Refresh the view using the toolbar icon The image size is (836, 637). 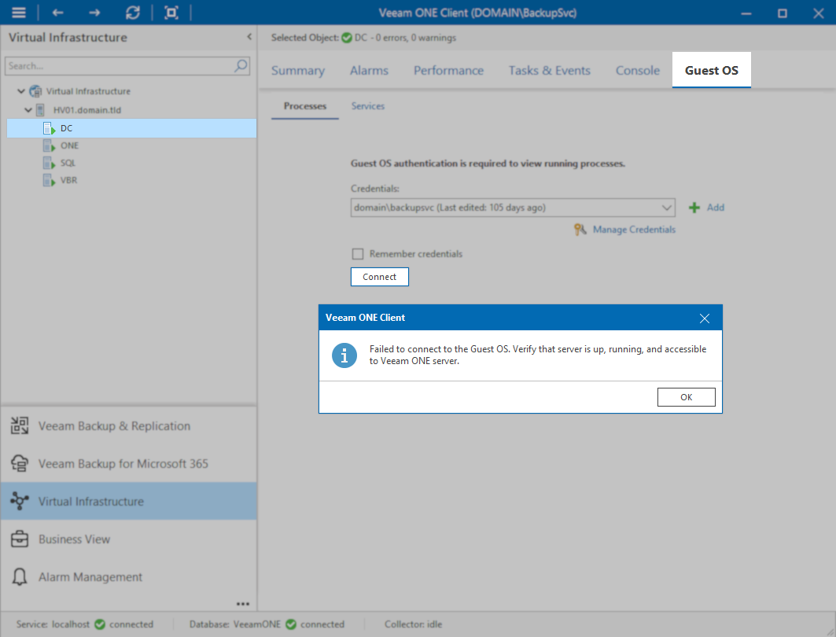pyautogui.click(x=133, y=13)
